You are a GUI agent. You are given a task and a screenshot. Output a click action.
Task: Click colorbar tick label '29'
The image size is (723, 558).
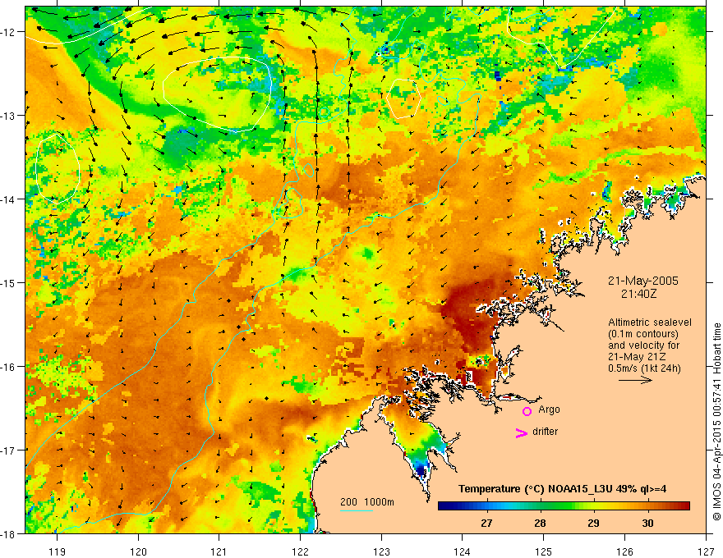click(593, 523)
